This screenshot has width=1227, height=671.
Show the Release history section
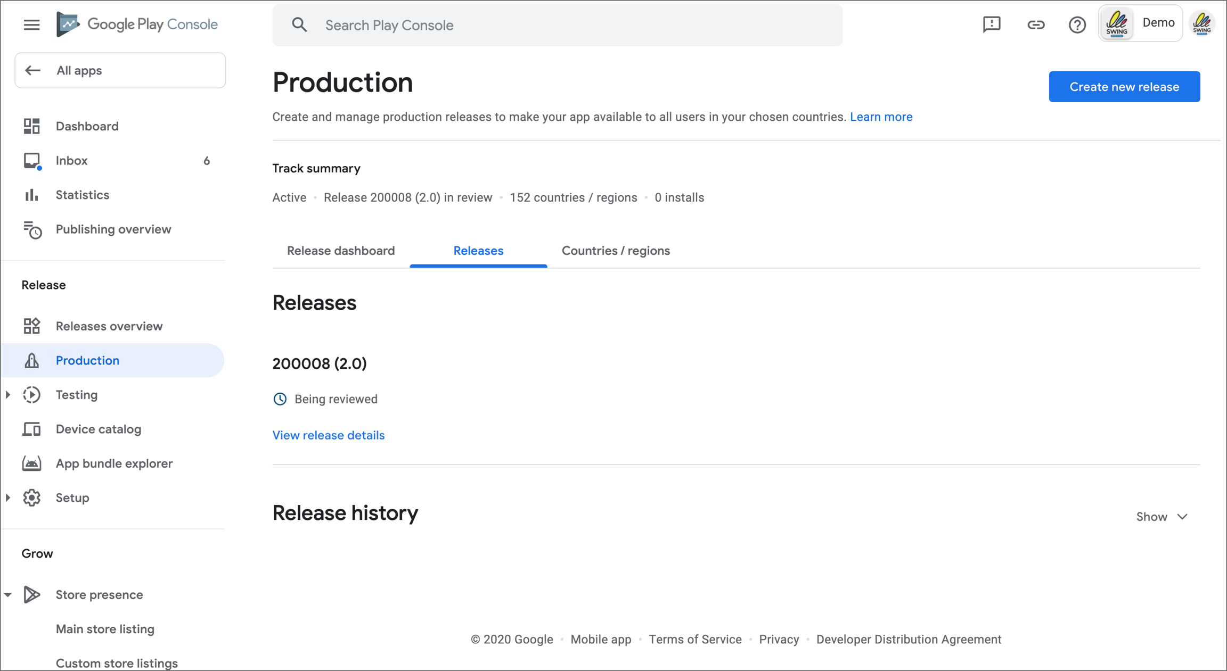click(1162, 517)
